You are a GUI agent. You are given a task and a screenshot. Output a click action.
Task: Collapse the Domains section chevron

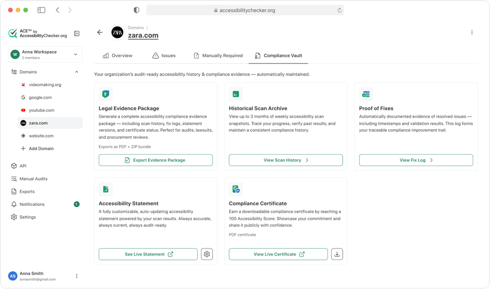[77, 72]
